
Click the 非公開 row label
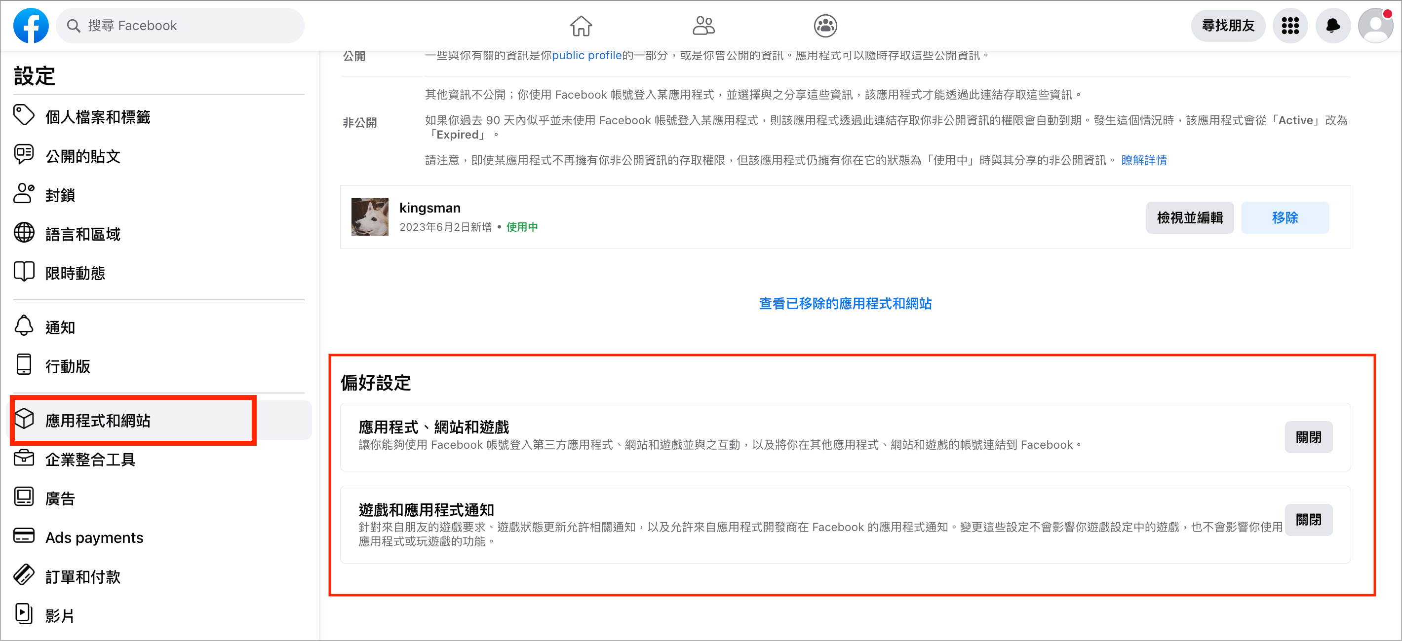[x=359, y=122]
